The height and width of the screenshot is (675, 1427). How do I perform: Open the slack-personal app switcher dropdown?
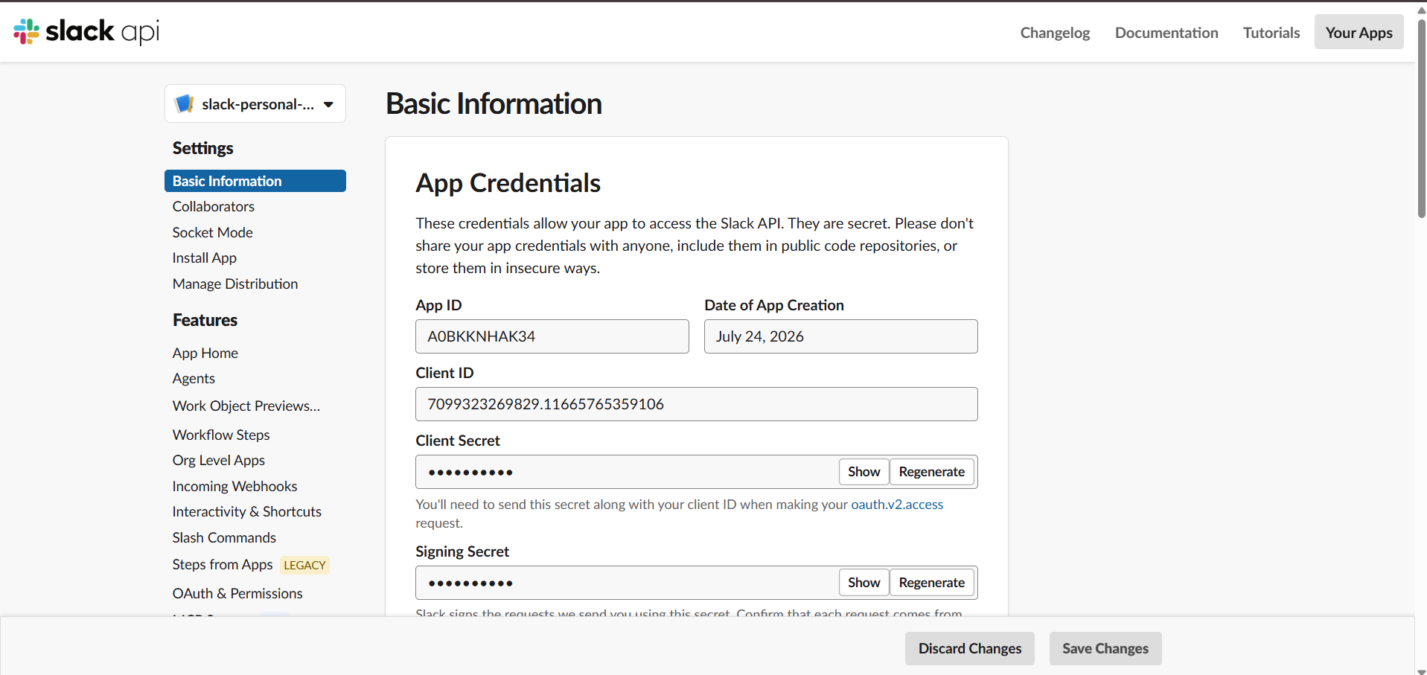pyautogui.click(x=255, y=103)
